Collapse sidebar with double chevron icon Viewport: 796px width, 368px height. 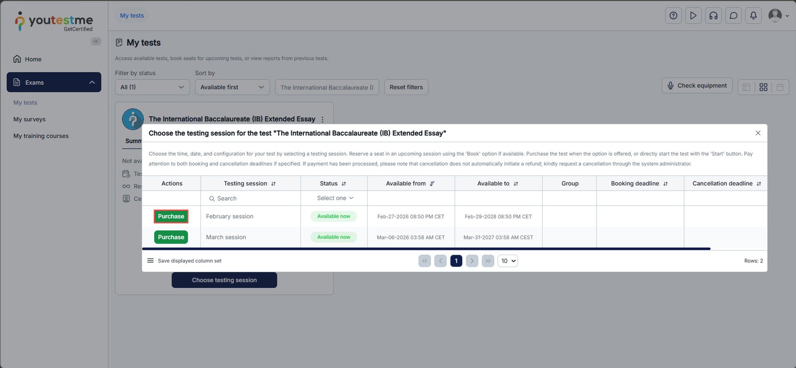(x=96, y=41)
